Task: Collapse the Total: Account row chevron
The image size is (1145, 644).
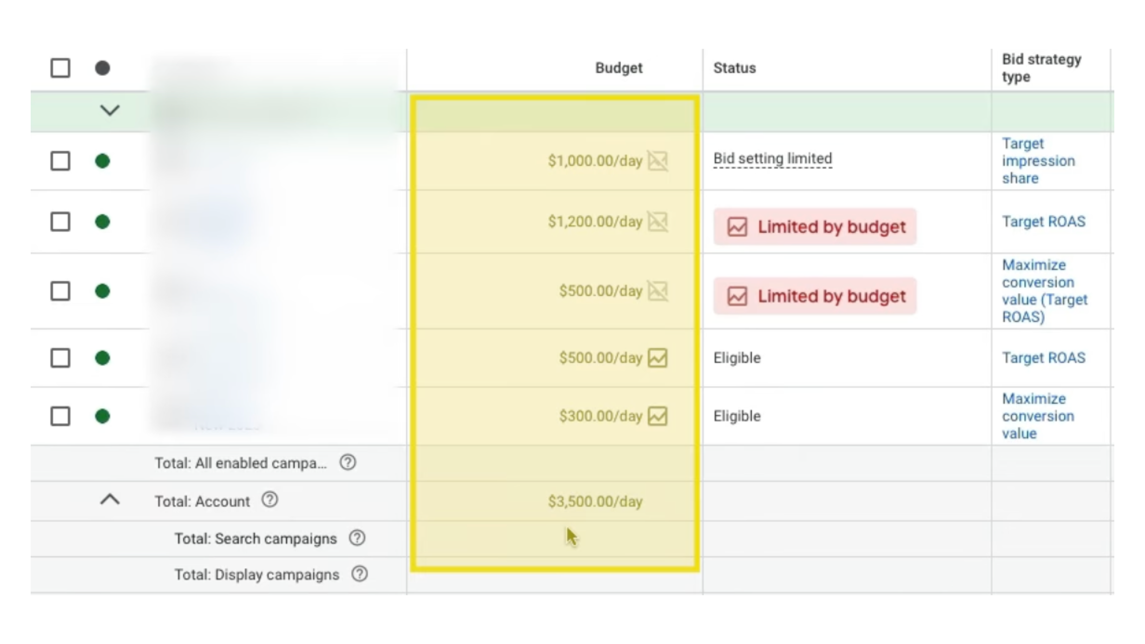Action: tap(110, 500)
